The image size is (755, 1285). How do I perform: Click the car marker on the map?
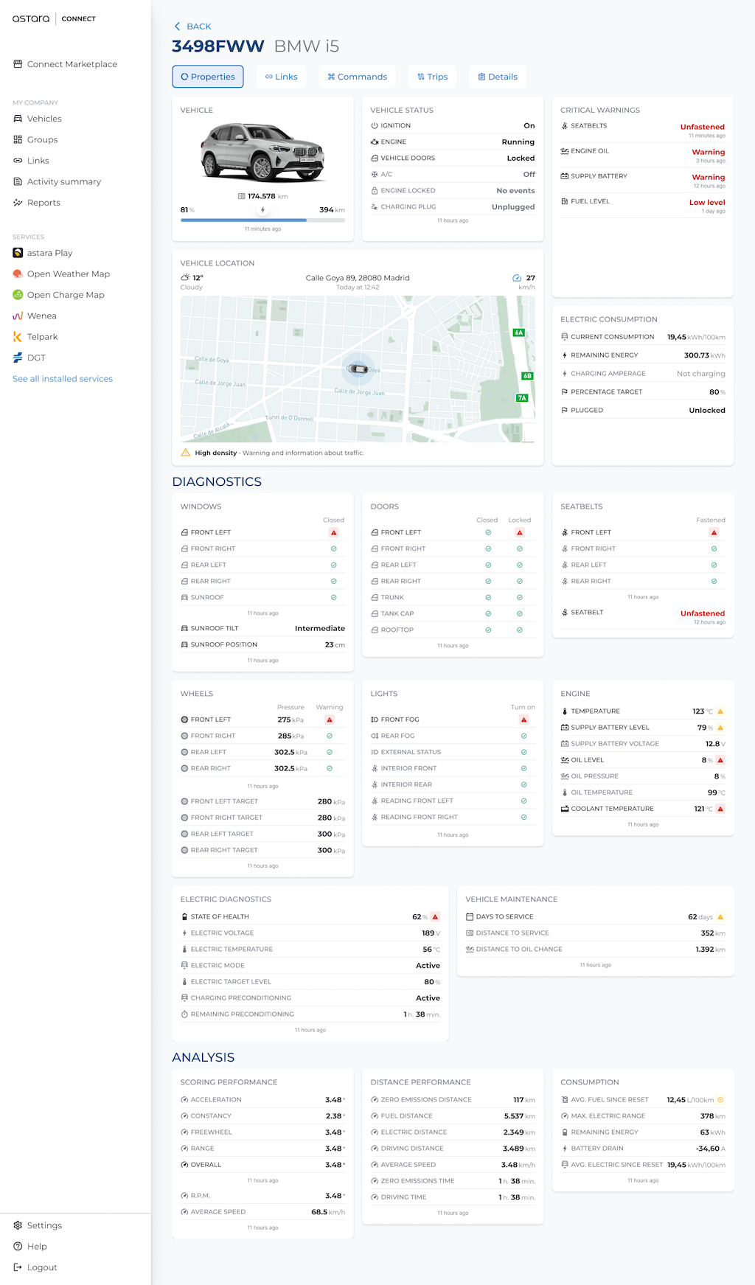pos(358,368)
